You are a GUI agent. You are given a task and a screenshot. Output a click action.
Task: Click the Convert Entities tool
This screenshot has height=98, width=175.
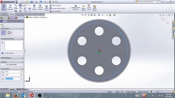pos(40,7)
